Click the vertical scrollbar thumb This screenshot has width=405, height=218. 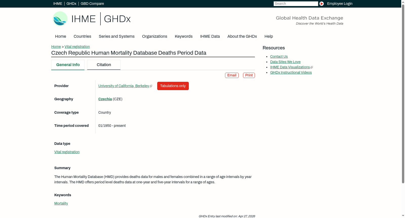tap(403, 94)
